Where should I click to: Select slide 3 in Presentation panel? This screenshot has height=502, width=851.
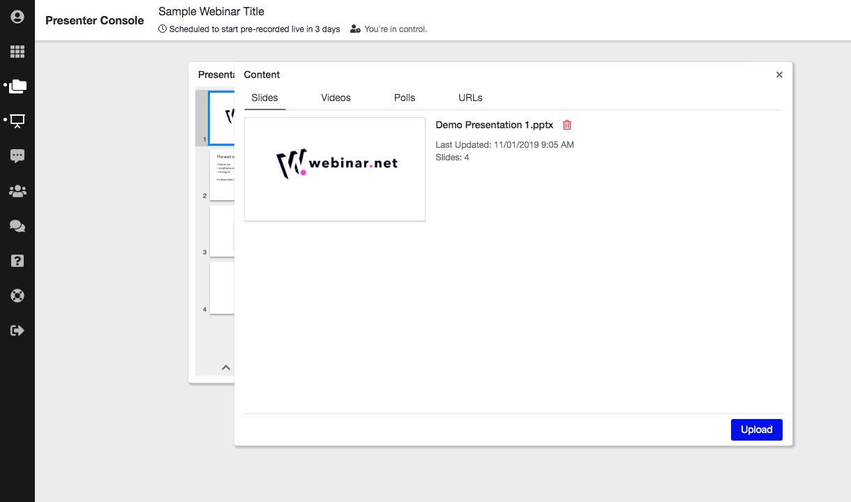pos(221,231)
